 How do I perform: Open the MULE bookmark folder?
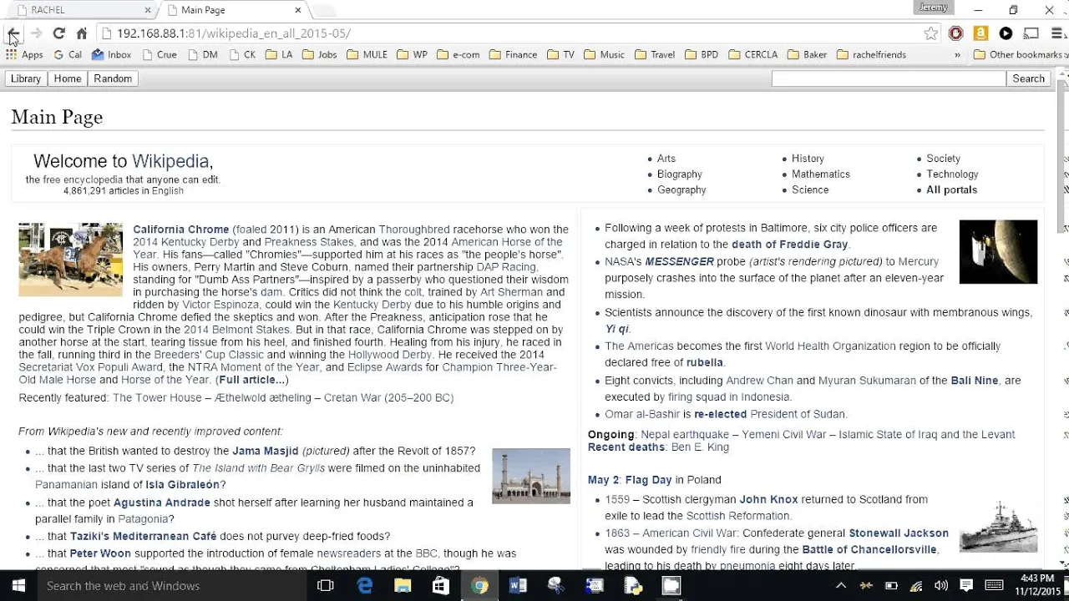point(367,55)
